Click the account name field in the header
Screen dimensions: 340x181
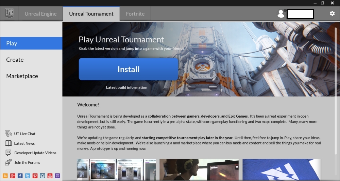300,14
